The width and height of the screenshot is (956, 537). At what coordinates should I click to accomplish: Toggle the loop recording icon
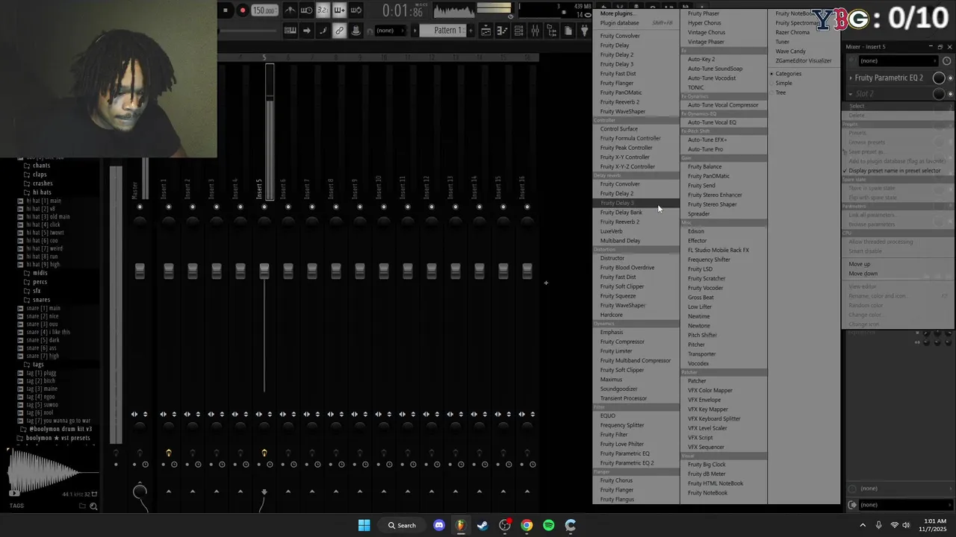coord(356,10)
